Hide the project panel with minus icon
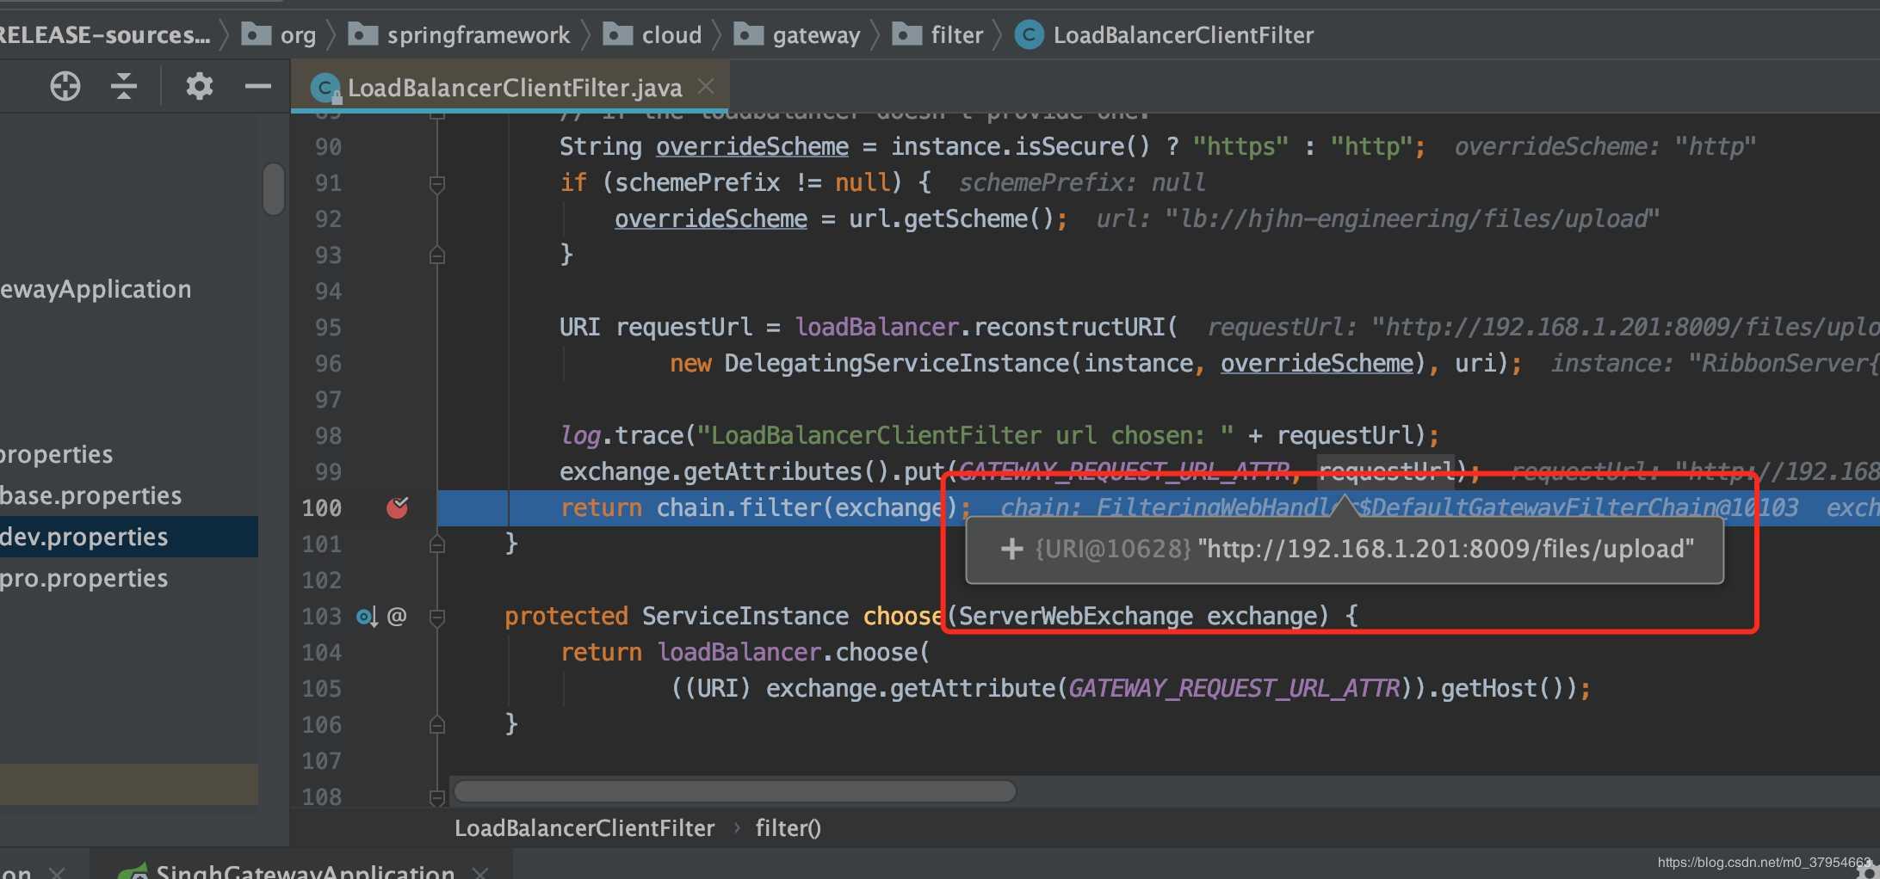 pyautogui.click(x=257, y=86)
